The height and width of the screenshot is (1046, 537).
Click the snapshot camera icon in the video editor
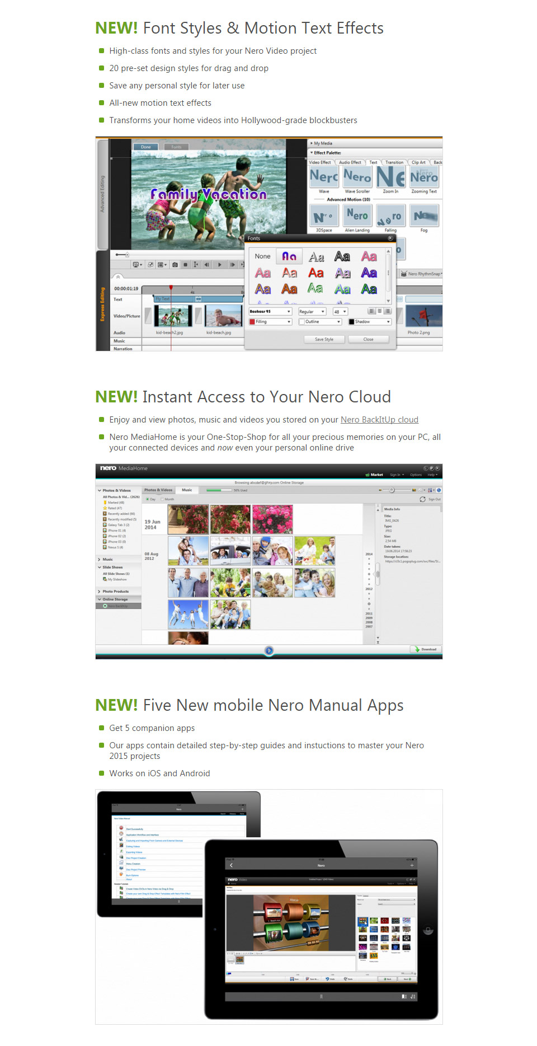tap(175, 265)
